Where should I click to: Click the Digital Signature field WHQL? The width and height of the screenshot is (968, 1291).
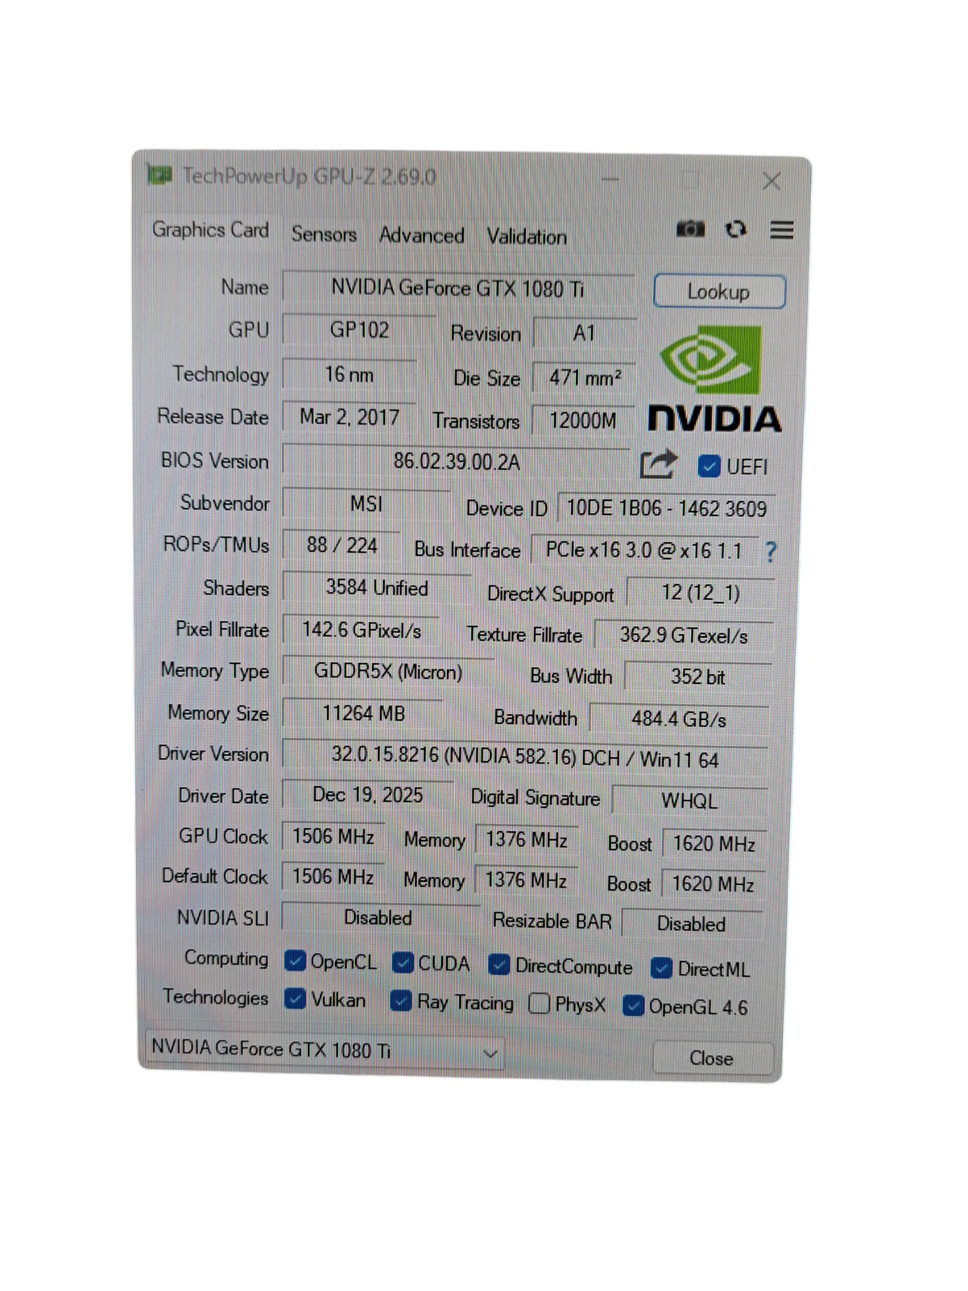pos(690,801)
